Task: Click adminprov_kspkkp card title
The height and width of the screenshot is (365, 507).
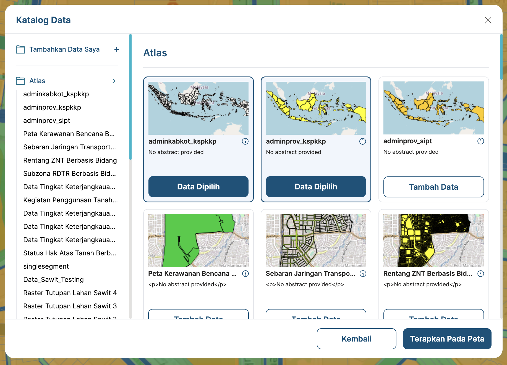Action: pos(296,141)
